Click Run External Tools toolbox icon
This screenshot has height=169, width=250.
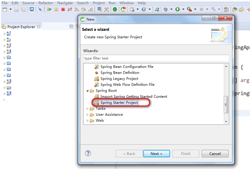(189, 10)
